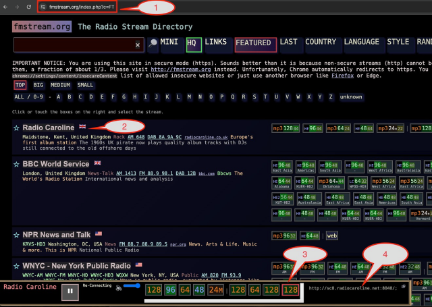
Task: Click the magnifier search icon
Action: click(153, 43)
